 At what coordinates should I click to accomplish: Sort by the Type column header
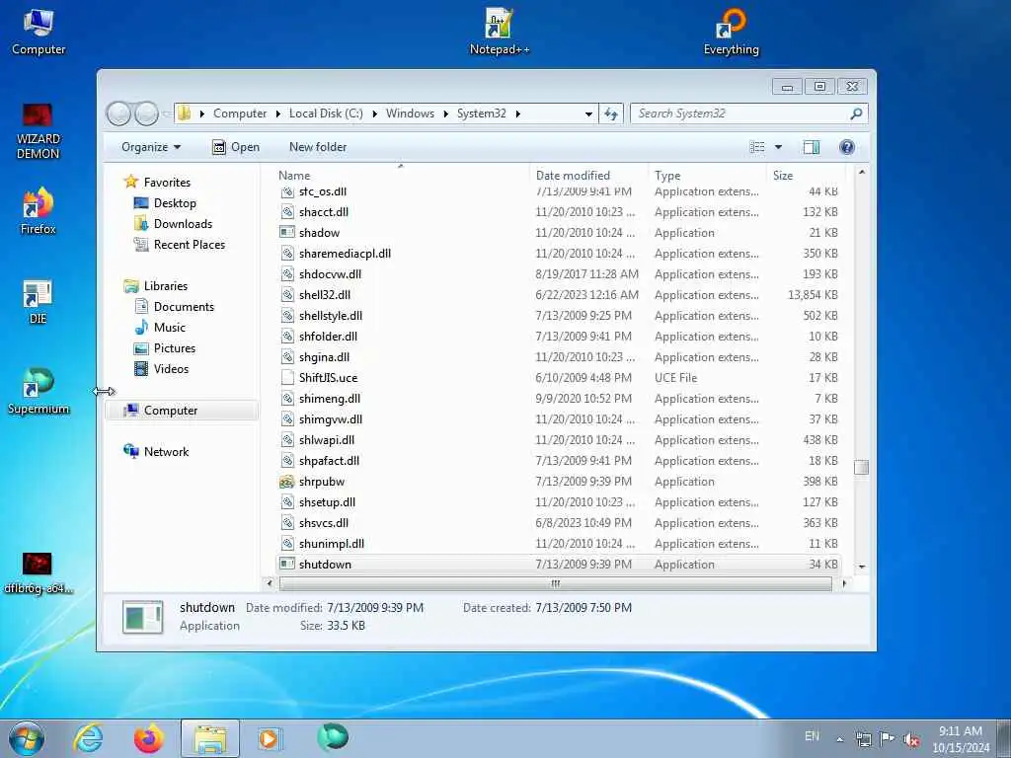click(x=707, y=176)
